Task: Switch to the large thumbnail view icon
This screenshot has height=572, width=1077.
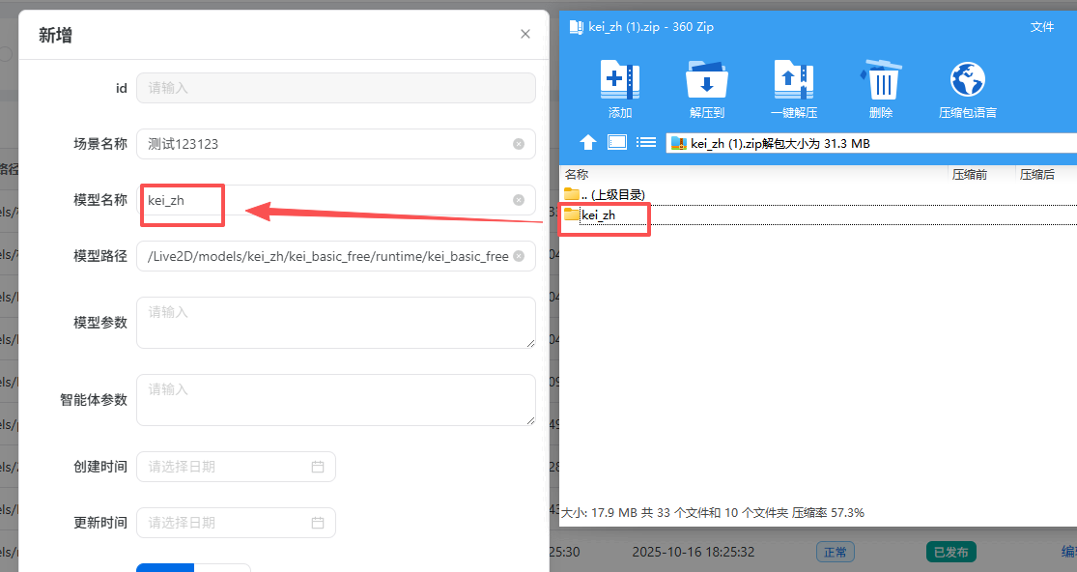Action: pyautogui.click(x=617, y=143)
